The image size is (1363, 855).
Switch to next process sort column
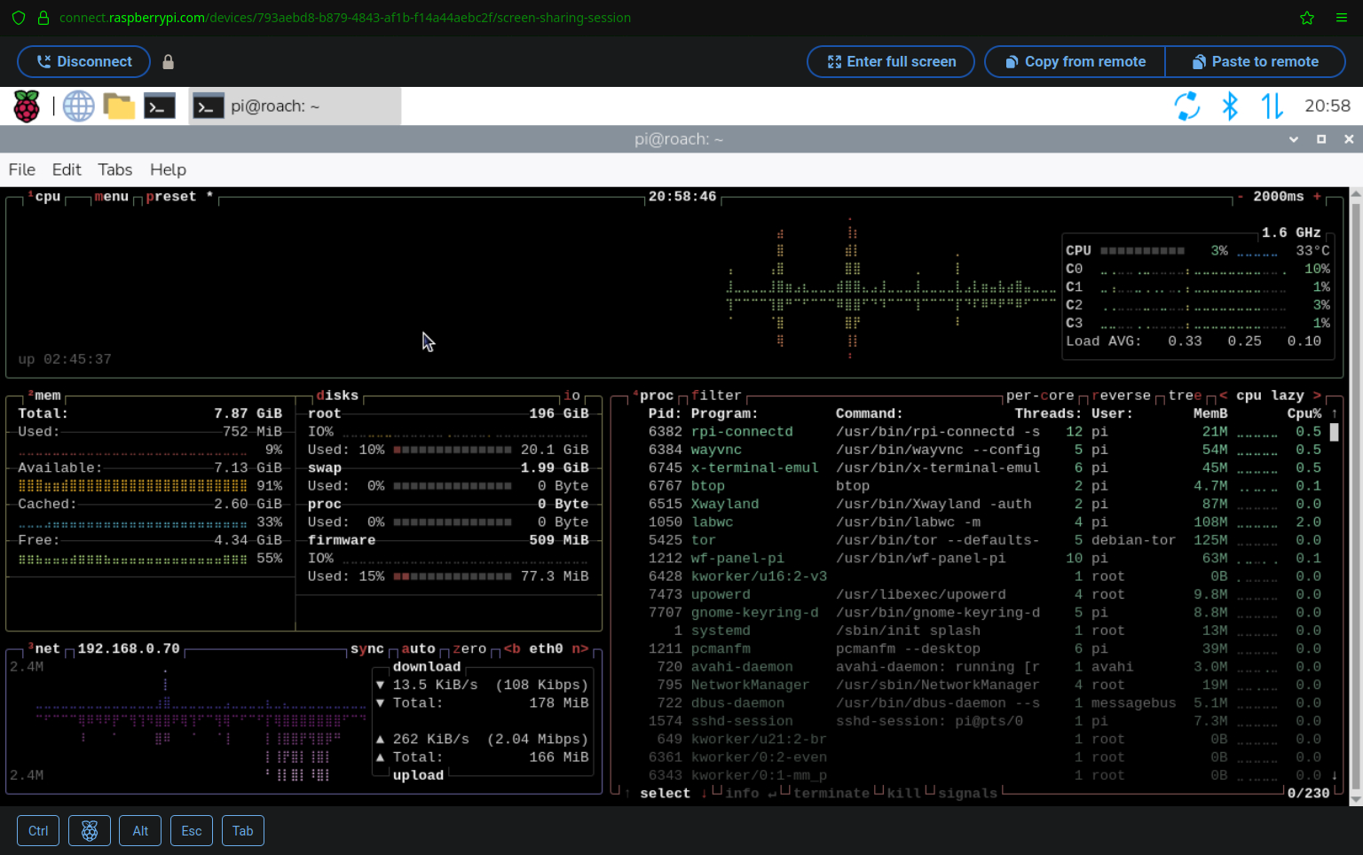[x=1317, y=396]
